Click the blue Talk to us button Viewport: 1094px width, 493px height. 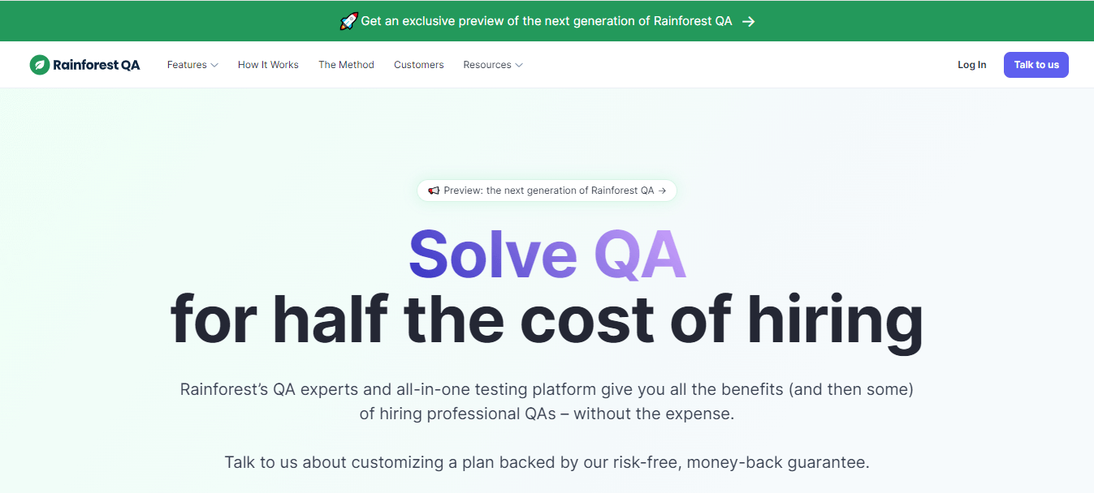[1036, 64]
